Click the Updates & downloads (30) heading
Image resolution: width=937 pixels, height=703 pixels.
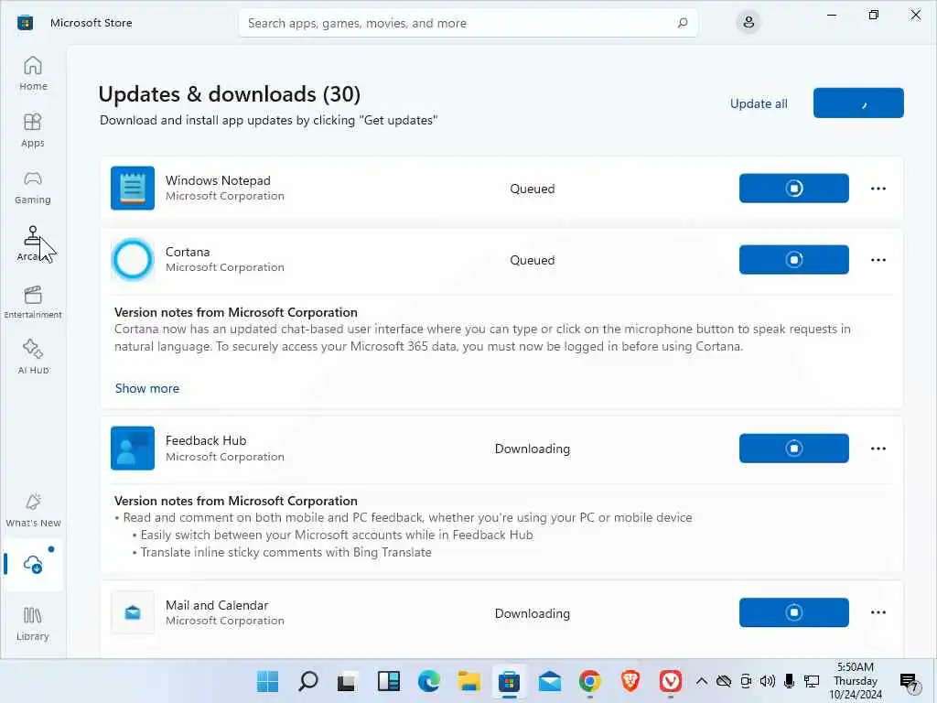click(x=230, y=94)
